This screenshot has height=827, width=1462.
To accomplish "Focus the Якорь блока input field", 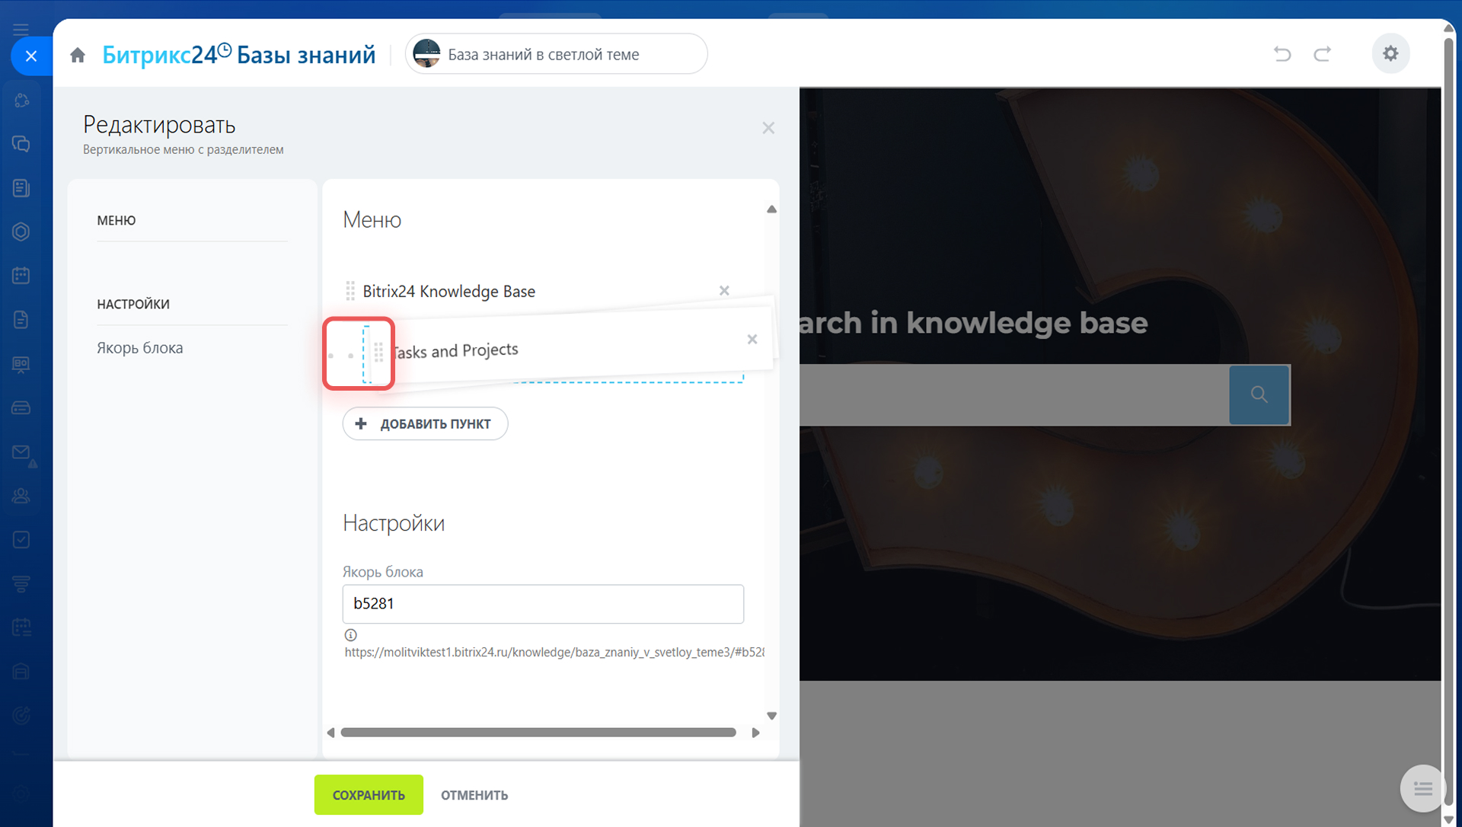I will (x=543, y=604).
